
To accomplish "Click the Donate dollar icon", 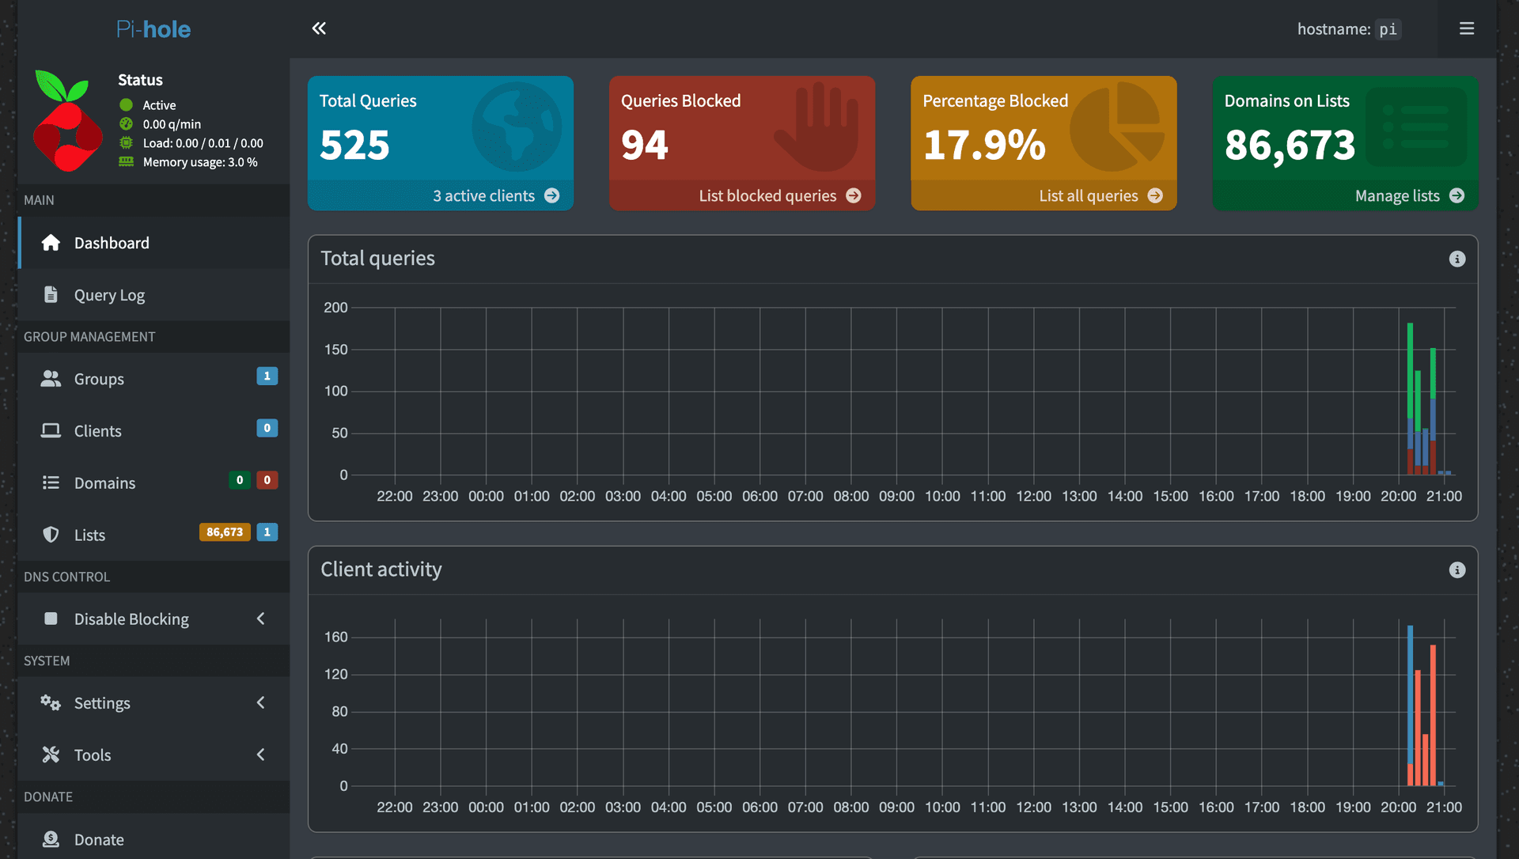I will click(x=51, y=838).
